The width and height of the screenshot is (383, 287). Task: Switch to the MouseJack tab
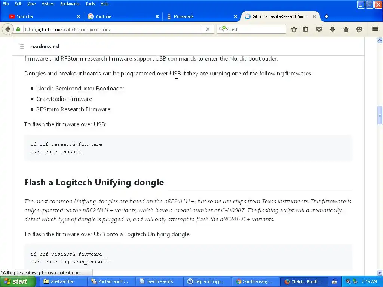click(201, 16)
